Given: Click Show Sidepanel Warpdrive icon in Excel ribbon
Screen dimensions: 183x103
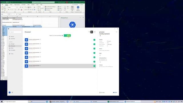Looking at the screenshot, I should (x=78, y=8).
